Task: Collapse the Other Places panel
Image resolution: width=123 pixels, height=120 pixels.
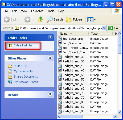Action: pos(50,58)
